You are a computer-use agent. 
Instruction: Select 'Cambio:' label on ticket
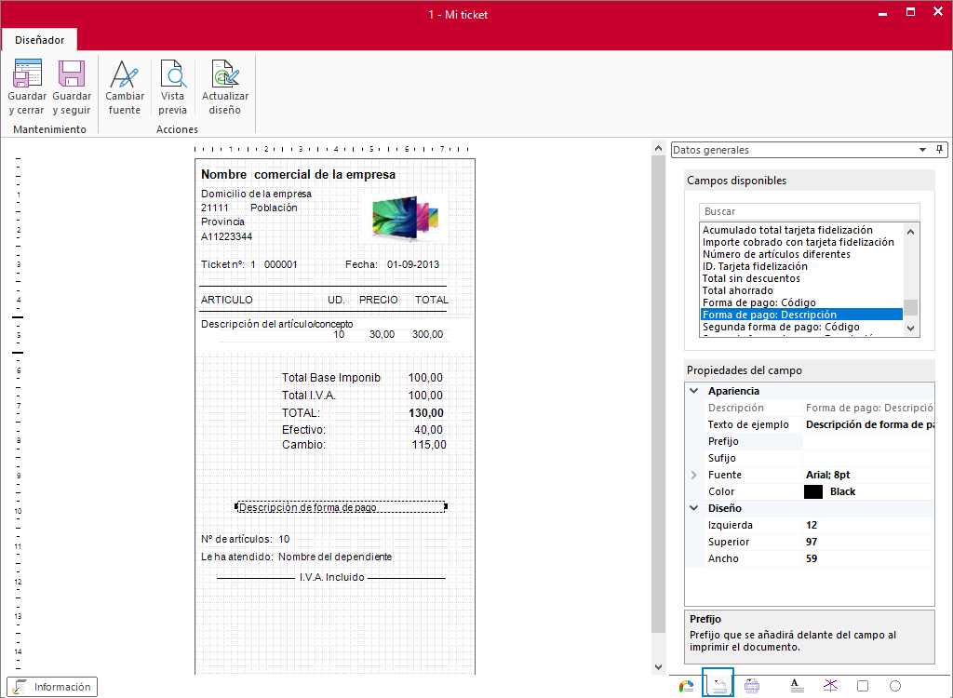[303, 445]
